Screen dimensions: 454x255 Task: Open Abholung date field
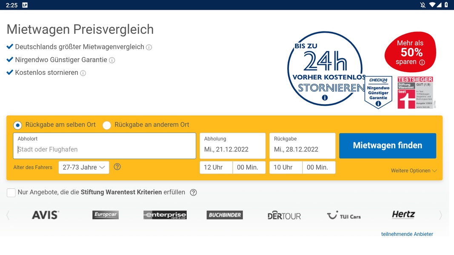tap(232, 146)
